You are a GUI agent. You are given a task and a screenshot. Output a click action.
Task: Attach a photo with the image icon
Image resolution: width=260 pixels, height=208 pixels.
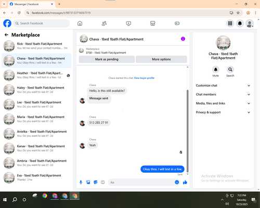(88, 182)
